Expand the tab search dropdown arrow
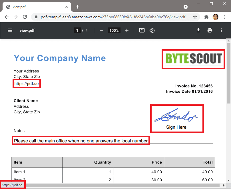Viewport: 231px width, 189px height. click(186, 7)
